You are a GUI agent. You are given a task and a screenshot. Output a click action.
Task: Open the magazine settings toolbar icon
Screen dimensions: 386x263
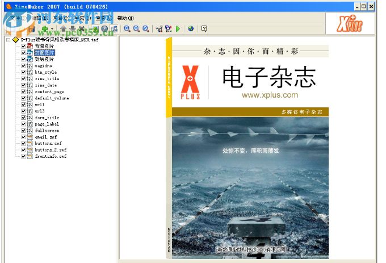tap(160, 29)
